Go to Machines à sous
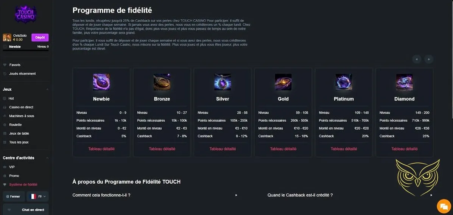This screenshot has height=215, width=453. pyautogui.click(x=22, y=116)
